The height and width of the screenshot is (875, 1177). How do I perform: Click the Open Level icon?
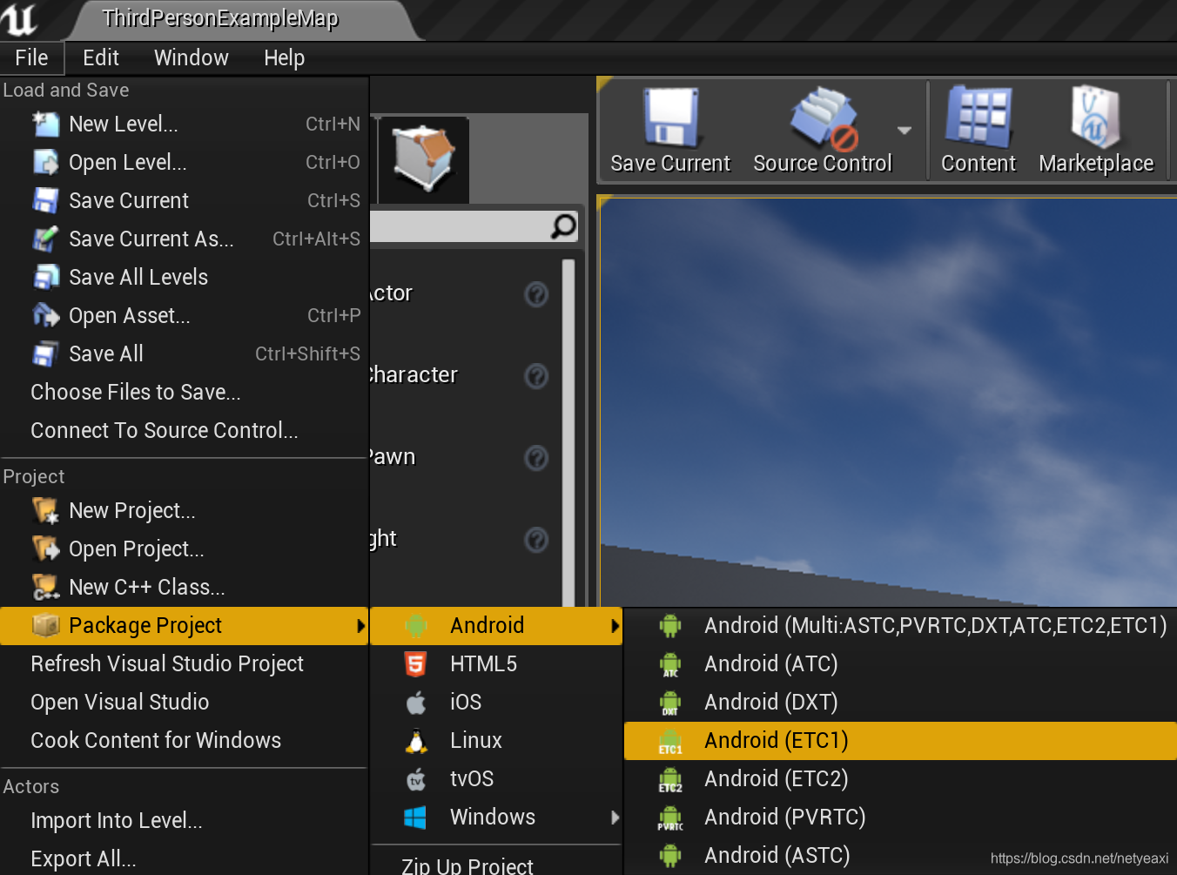coord(45,163)
